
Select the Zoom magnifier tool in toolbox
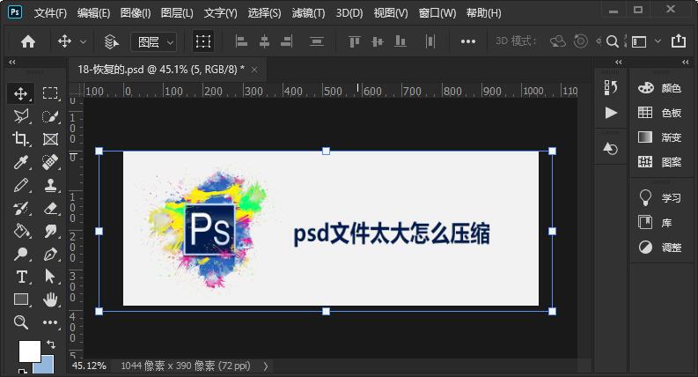click(x=20, y=322)
